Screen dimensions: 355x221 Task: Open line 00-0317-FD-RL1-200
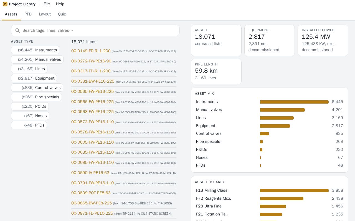[91, 71]
